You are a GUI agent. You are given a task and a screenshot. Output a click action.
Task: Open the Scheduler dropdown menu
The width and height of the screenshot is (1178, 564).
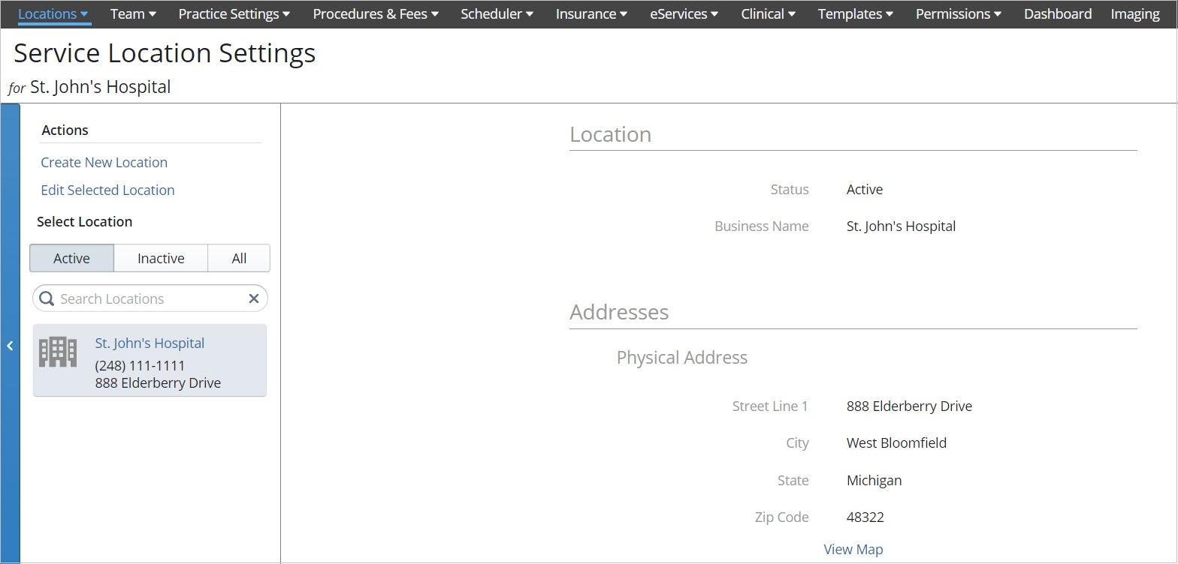pos(497,14)
